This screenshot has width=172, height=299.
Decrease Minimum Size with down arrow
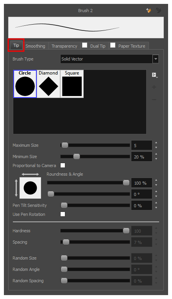(x=156, y=159)
